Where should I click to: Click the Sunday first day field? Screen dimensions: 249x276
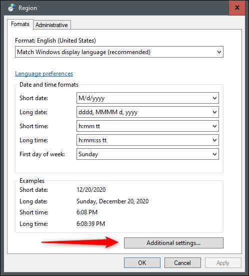147,154
